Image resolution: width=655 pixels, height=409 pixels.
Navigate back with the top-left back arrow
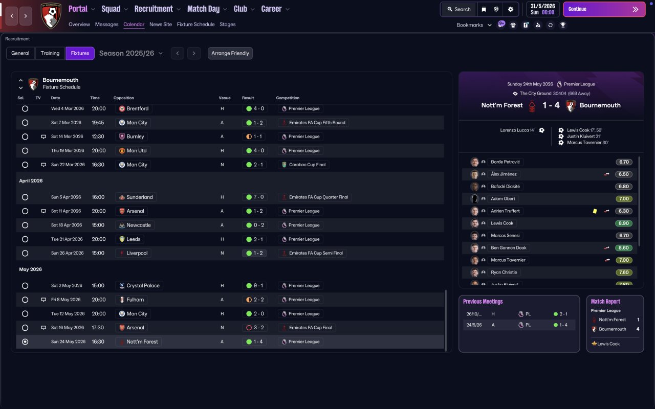pos(12,16)
